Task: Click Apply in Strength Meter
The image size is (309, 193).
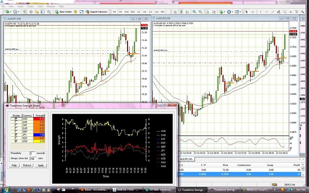Action: (x=41, y=165)
